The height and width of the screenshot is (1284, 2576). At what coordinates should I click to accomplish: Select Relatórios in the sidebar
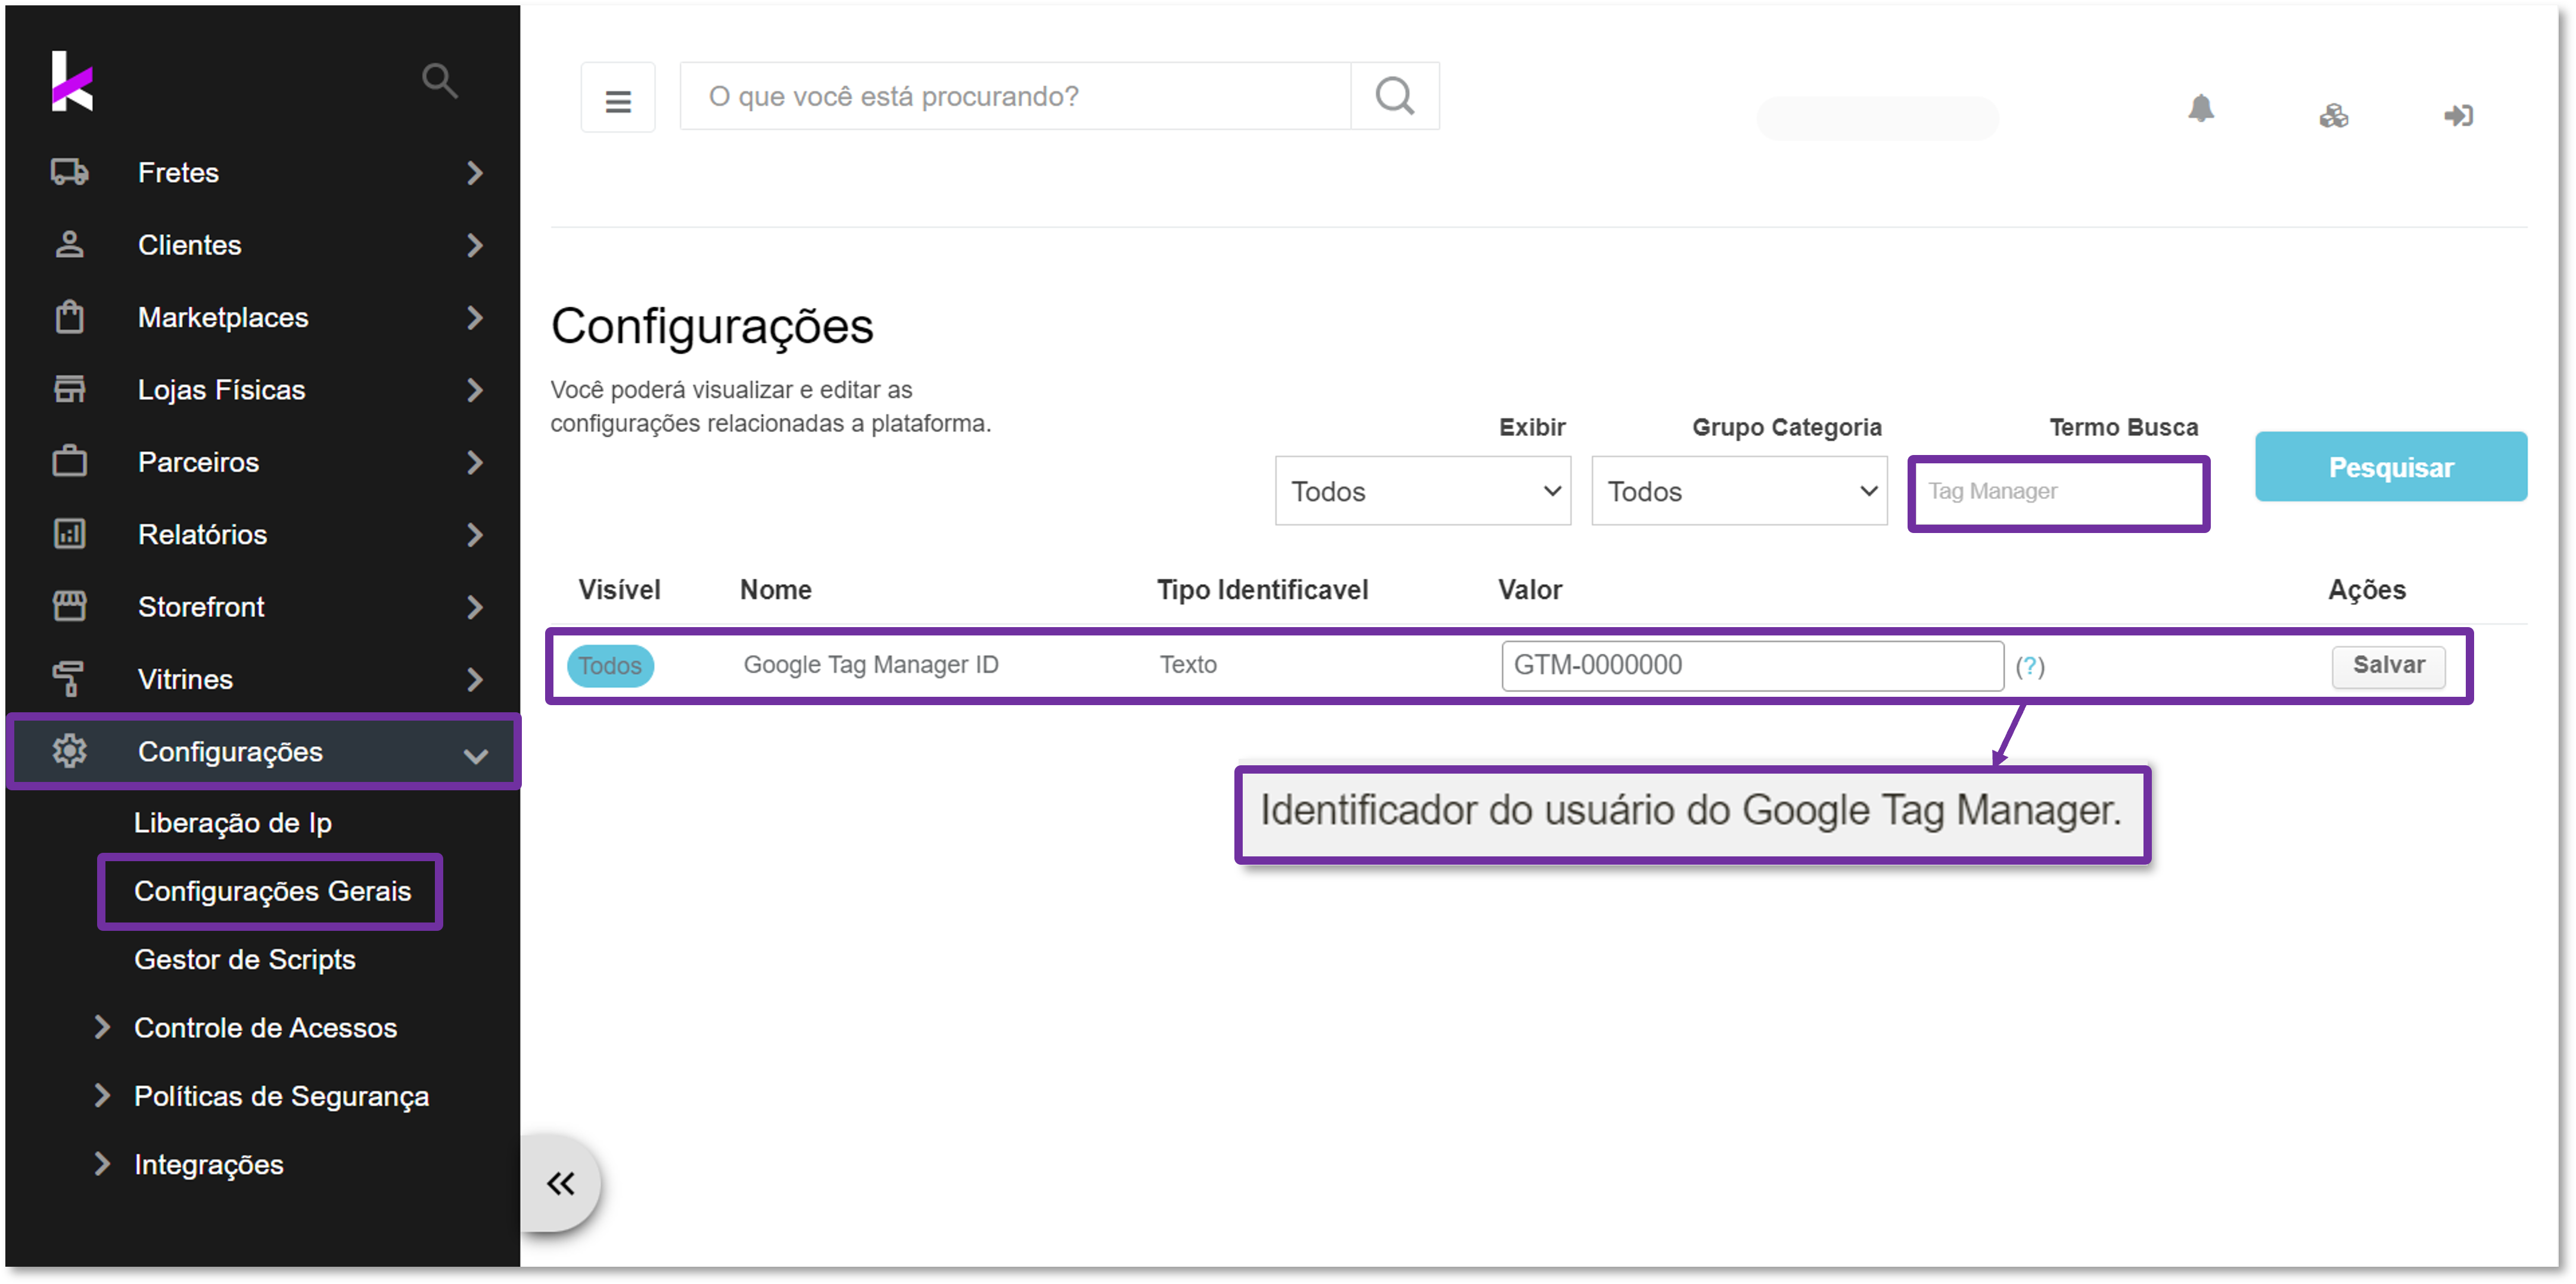coord(202,534)
